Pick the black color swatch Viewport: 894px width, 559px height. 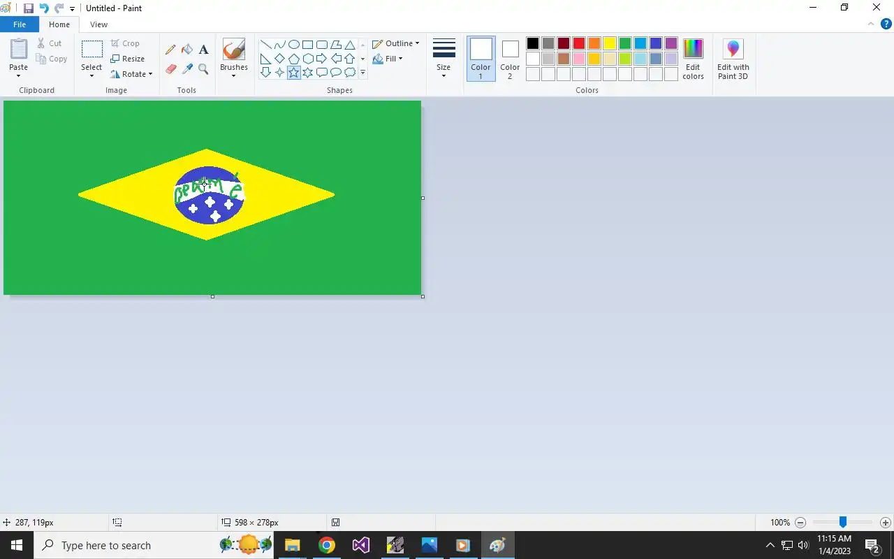pos(533,43)
